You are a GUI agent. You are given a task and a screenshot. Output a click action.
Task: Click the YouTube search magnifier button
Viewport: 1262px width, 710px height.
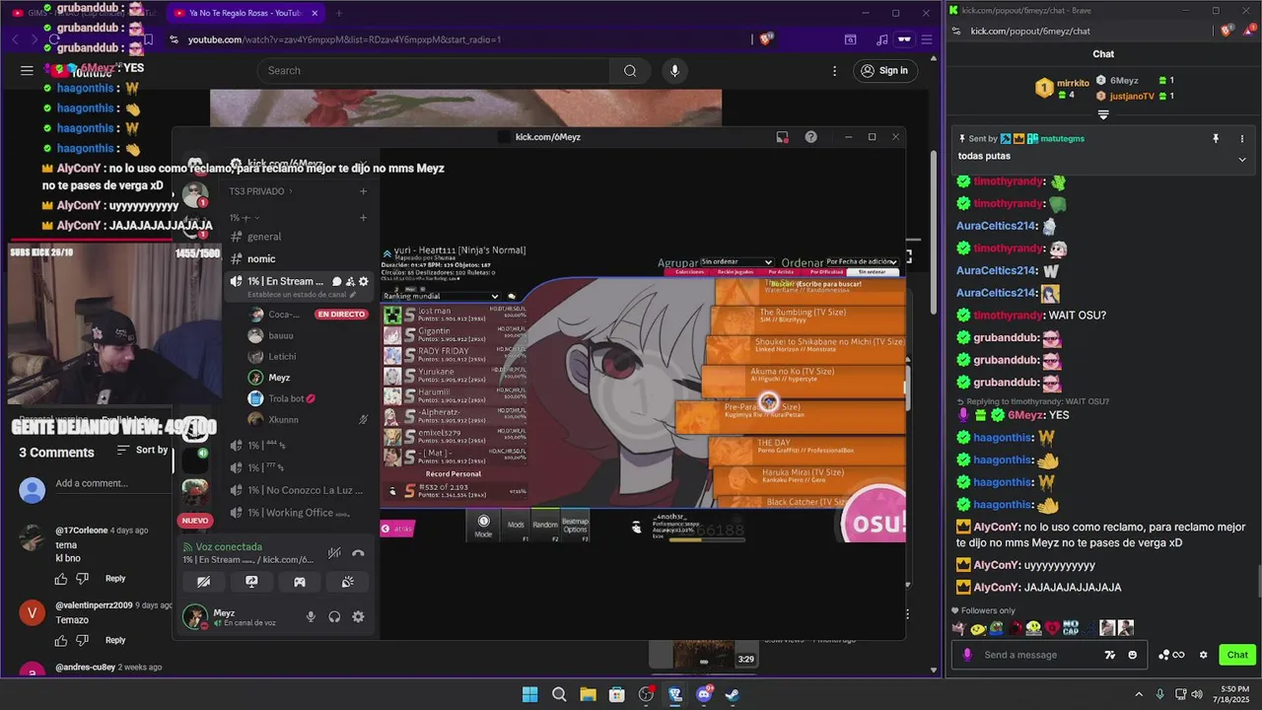pos(630,70)
